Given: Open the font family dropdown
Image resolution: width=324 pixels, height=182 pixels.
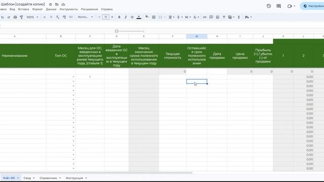Looking at the screenshot, I should point(85,17).
